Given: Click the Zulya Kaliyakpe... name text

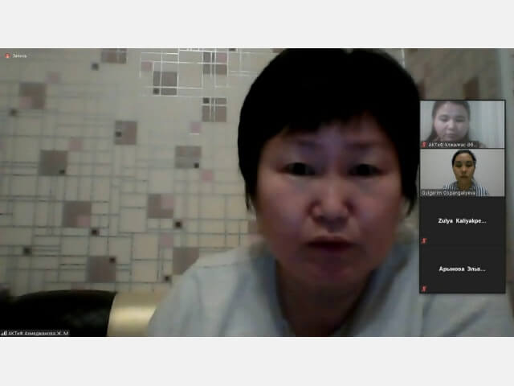Looking at the screenshot, I should 463,221.
